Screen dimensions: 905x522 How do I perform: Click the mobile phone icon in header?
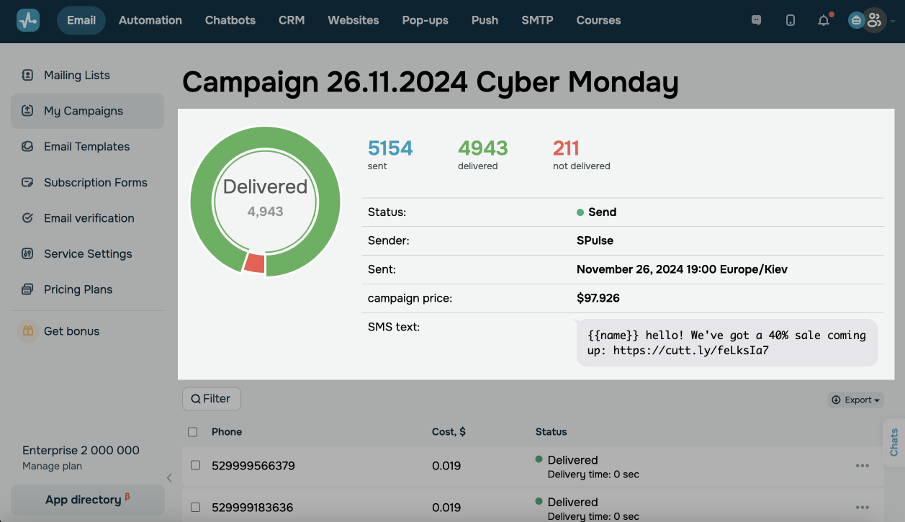coord(791,20)
